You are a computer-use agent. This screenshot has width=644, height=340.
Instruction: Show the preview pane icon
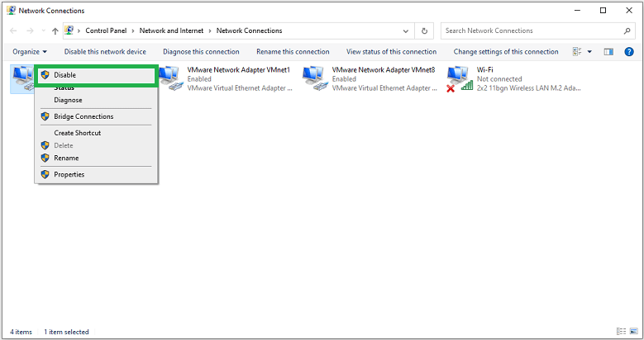coord(608,52)
